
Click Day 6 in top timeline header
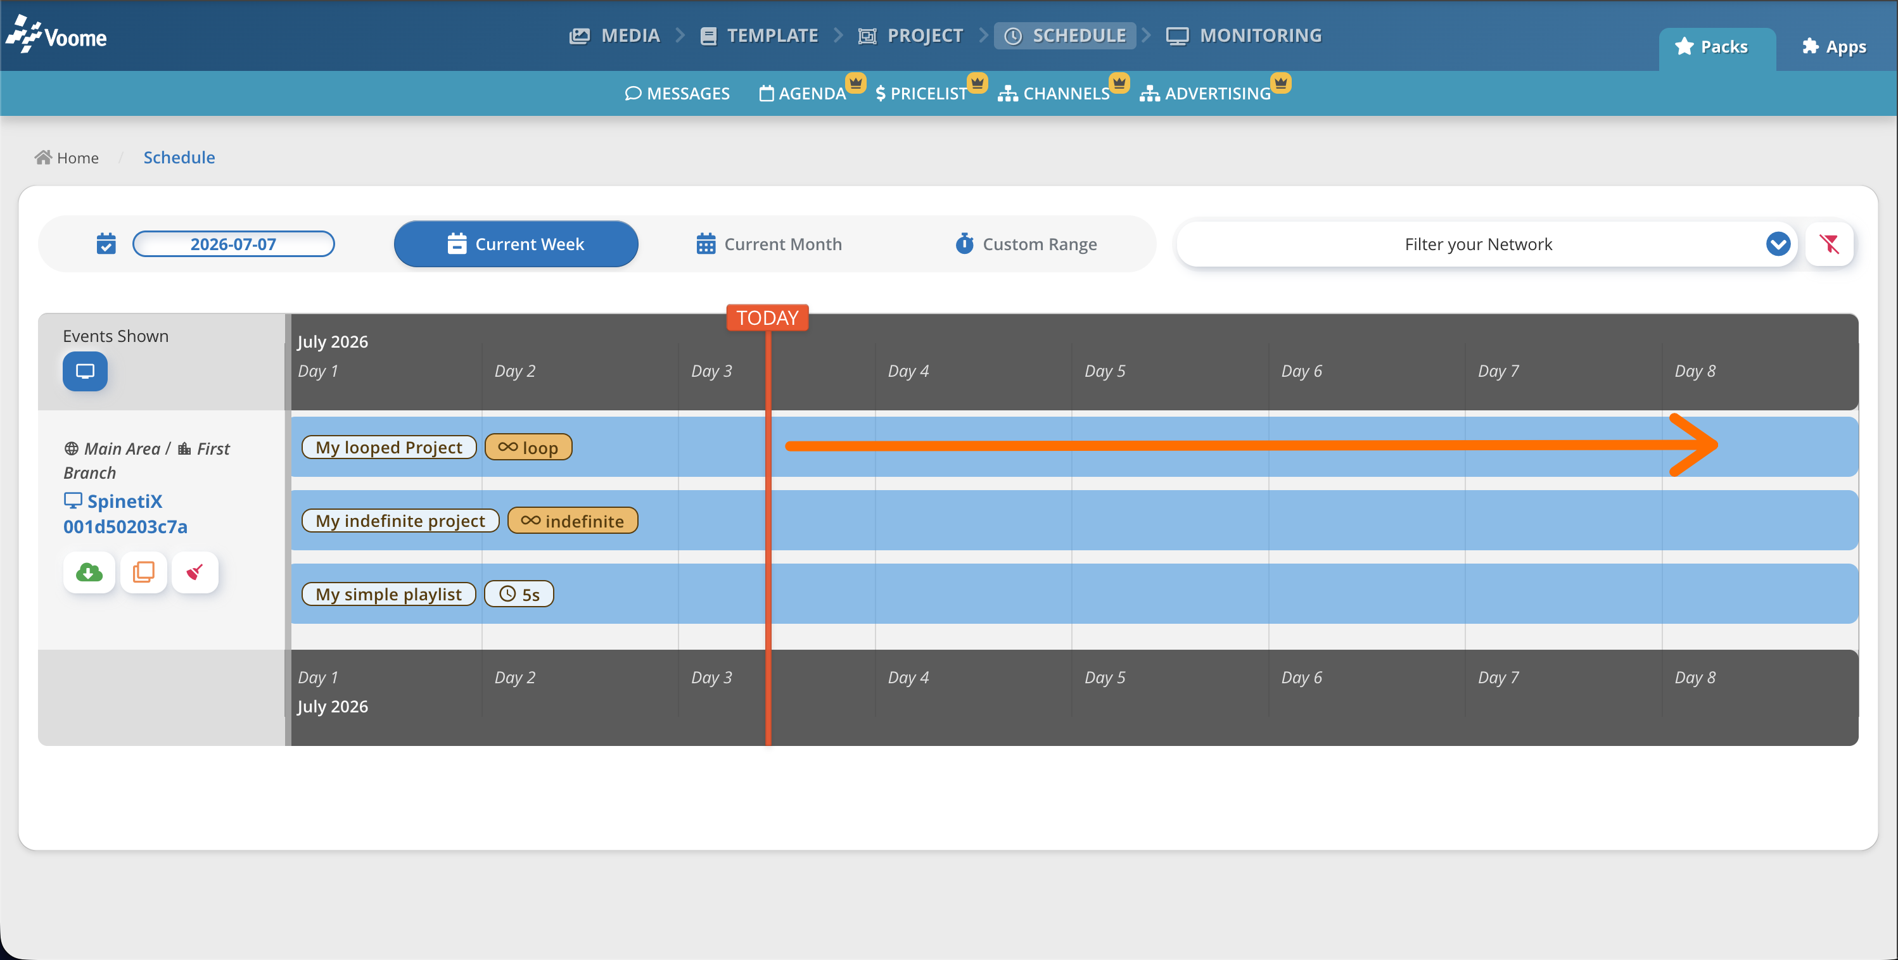(1301, 370)
